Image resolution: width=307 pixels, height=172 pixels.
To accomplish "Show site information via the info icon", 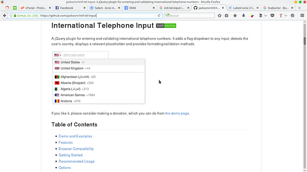I will point(11,16).
